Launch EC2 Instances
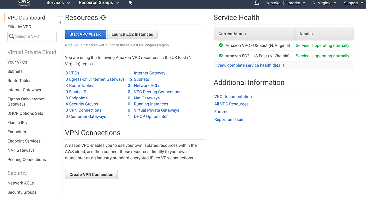 click(132, 34)
